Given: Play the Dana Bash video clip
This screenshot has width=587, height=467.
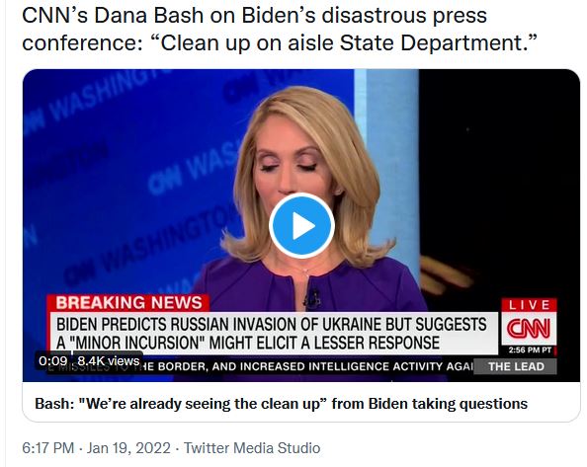Looking at the screenshot, I should [301, 225].
